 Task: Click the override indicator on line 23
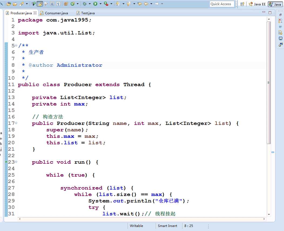tap(6, 162)
